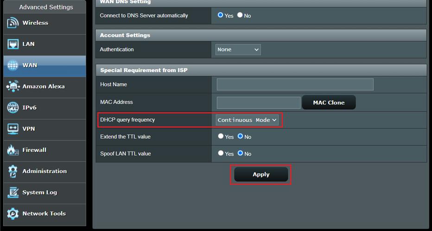The height and width of the screenshot is (231, 432).
Task: Open Amazon Alexa icon in sidebar
Action: (x=13, y=87)
